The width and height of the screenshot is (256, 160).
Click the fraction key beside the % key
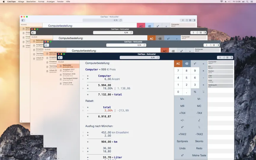pos(203,92)
